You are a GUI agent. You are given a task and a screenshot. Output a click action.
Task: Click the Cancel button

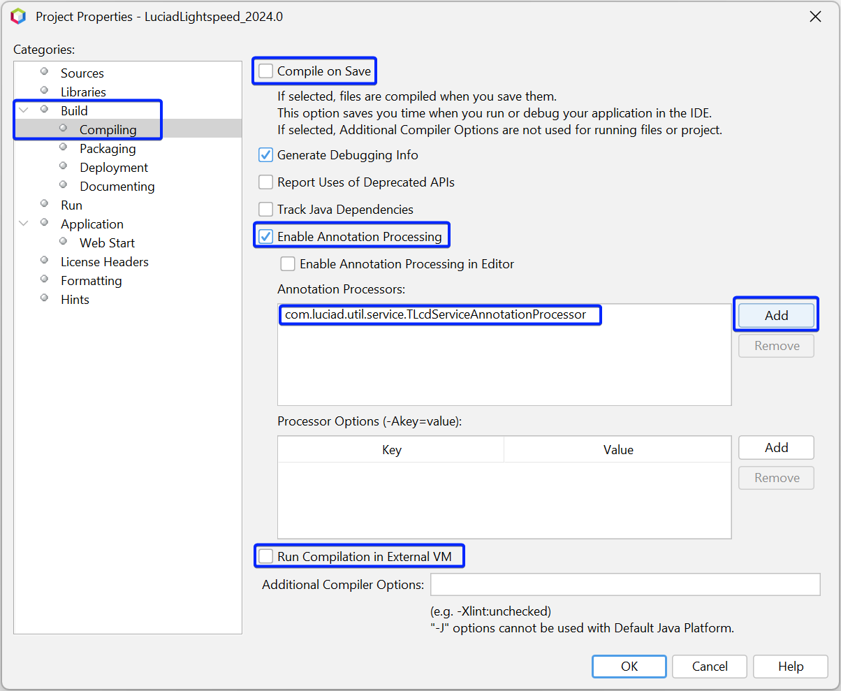[x=710, y=667]
